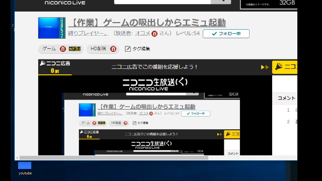Image resolution: width=322 pixels, height=181 pixels.
Task: Click the yellow ニコニ広告 button at right
Action: [285, 67]
